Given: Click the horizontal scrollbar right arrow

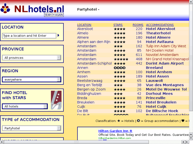Looking at the screenshot, I should (187, 142).
